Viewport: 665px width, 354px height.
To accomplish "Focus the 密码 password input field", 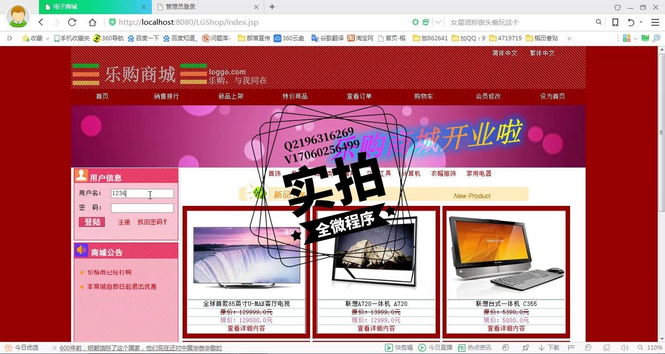I will pos(142,208).
